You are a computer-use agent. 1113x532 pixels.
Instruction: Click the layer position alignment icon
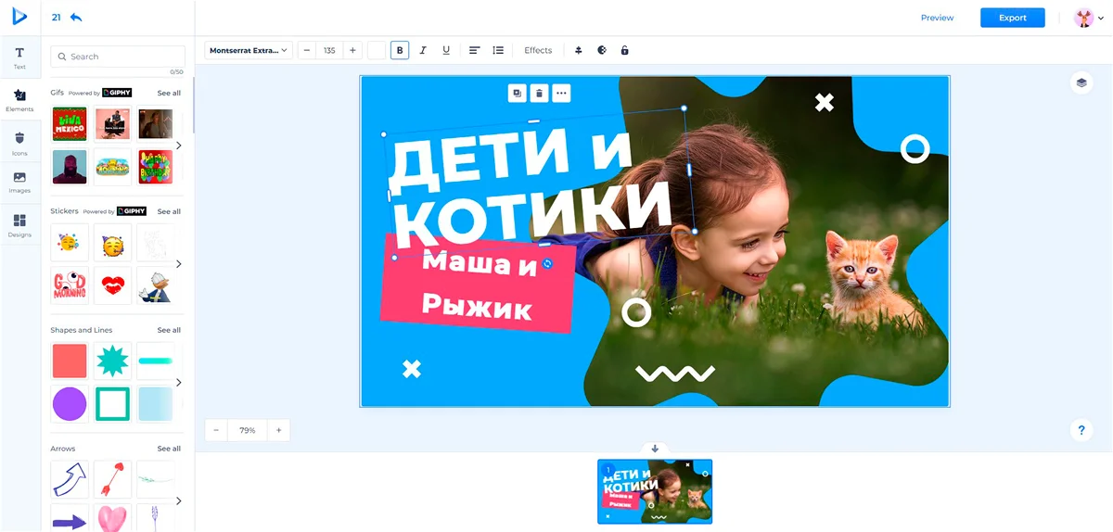point(578,50)
